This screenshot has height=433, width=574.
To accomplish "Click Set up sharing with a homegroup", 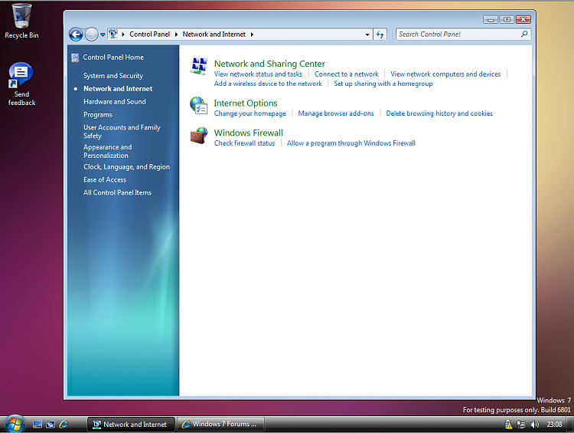I will point(383,84).
